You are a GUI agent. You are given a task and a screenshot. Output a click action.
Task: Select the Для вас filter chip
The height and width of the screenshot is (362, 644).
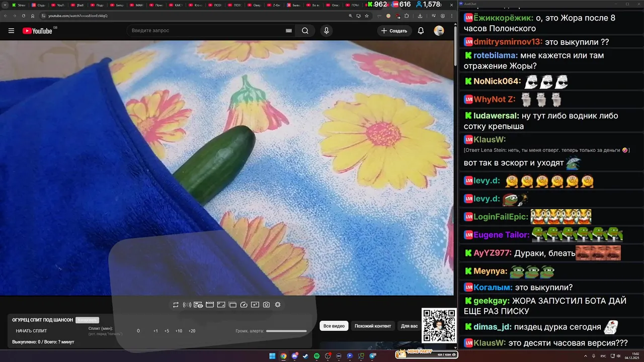pyautogui.click(x=409, y=326)
